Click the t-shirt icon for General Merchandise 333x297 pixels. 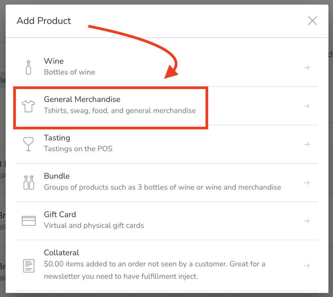29,105
